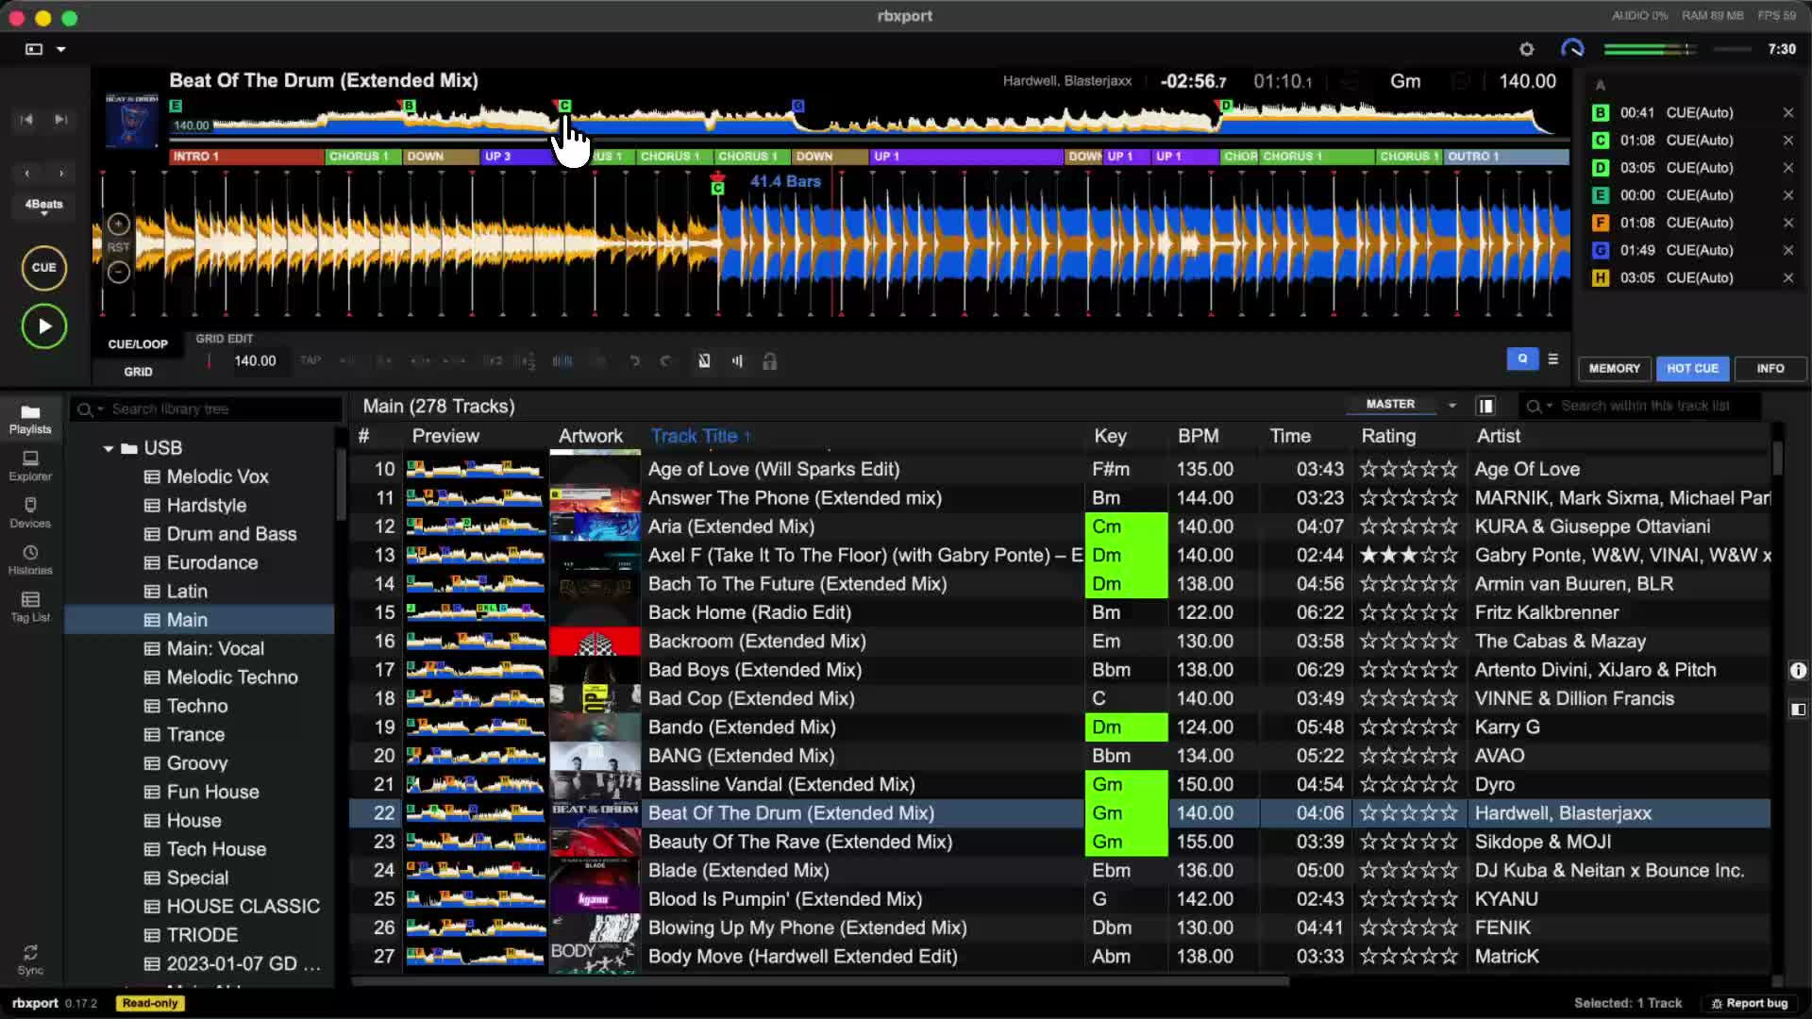Jump to the previous track

(26, 119)
